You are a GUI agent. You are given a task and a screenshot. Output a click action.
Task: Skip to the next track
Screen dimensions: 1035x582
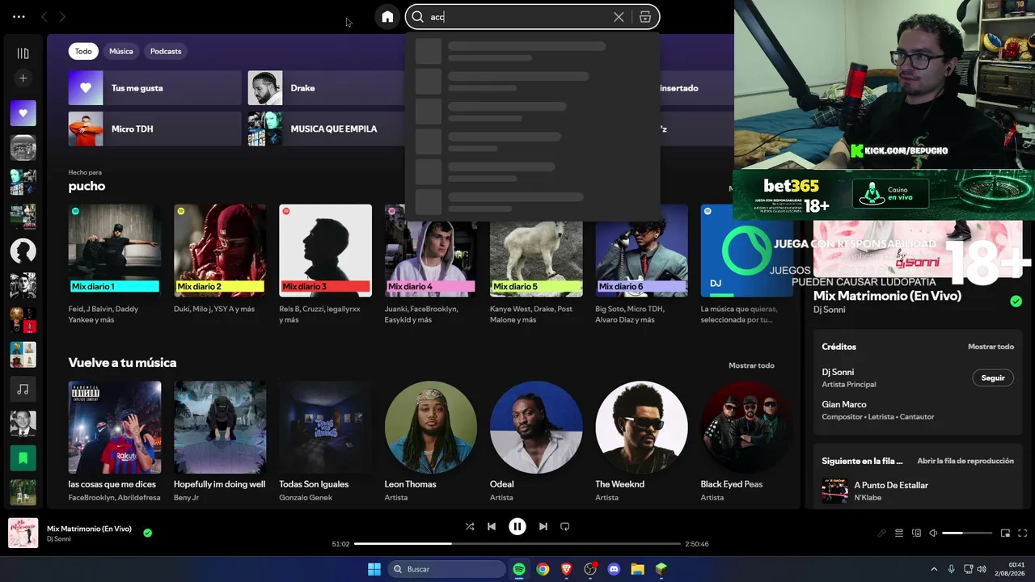543,526
